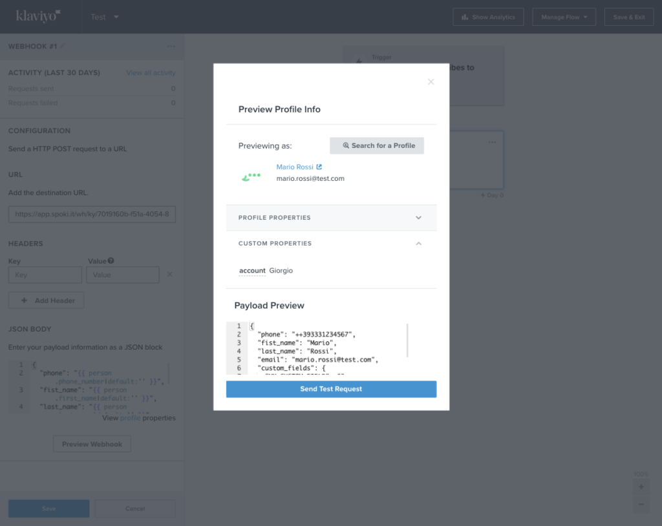Open the Mario Rossi profile link
Viewport: 662px width, 526px height.
point(295,167)
